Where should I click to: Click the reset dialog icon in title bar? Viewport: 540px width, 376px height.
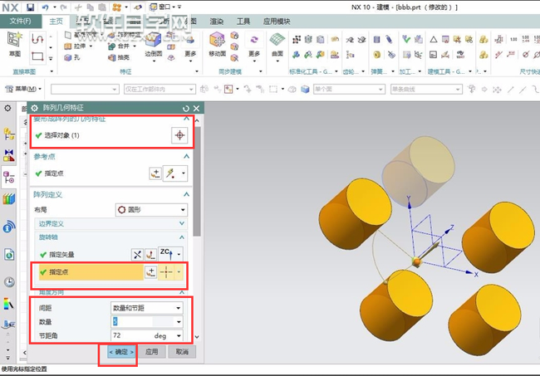point(186,108)
